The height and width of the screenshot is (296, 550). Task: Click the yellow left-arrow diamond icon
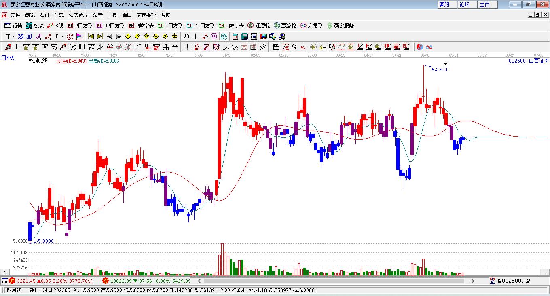pos(128,36)
